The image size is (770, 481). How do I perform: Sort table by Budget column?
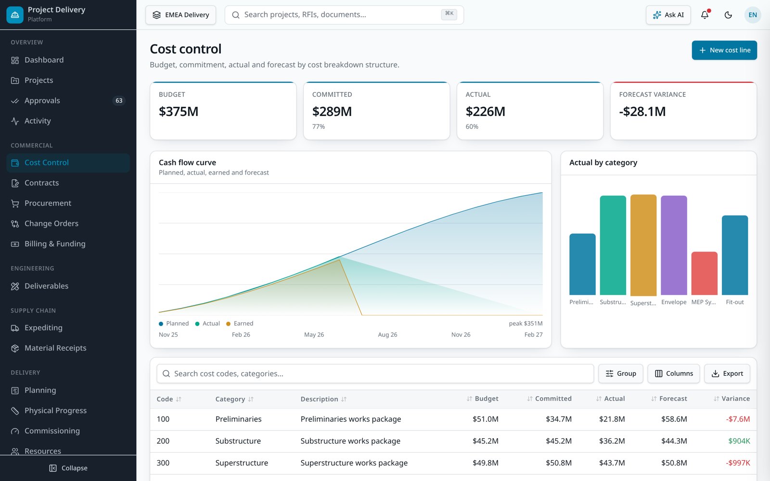click(x=482, y=399)
